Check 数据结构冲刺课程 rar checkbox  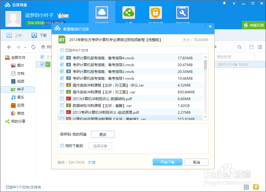click(62, 105)
